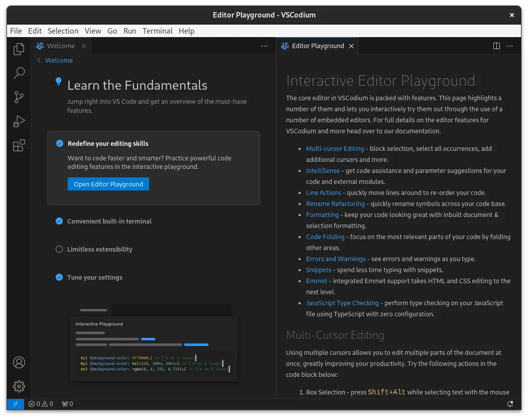This screenshot has width=528, height=418.
Task: Click the Open Editor Playground button
Action: (x=108, y=184)
